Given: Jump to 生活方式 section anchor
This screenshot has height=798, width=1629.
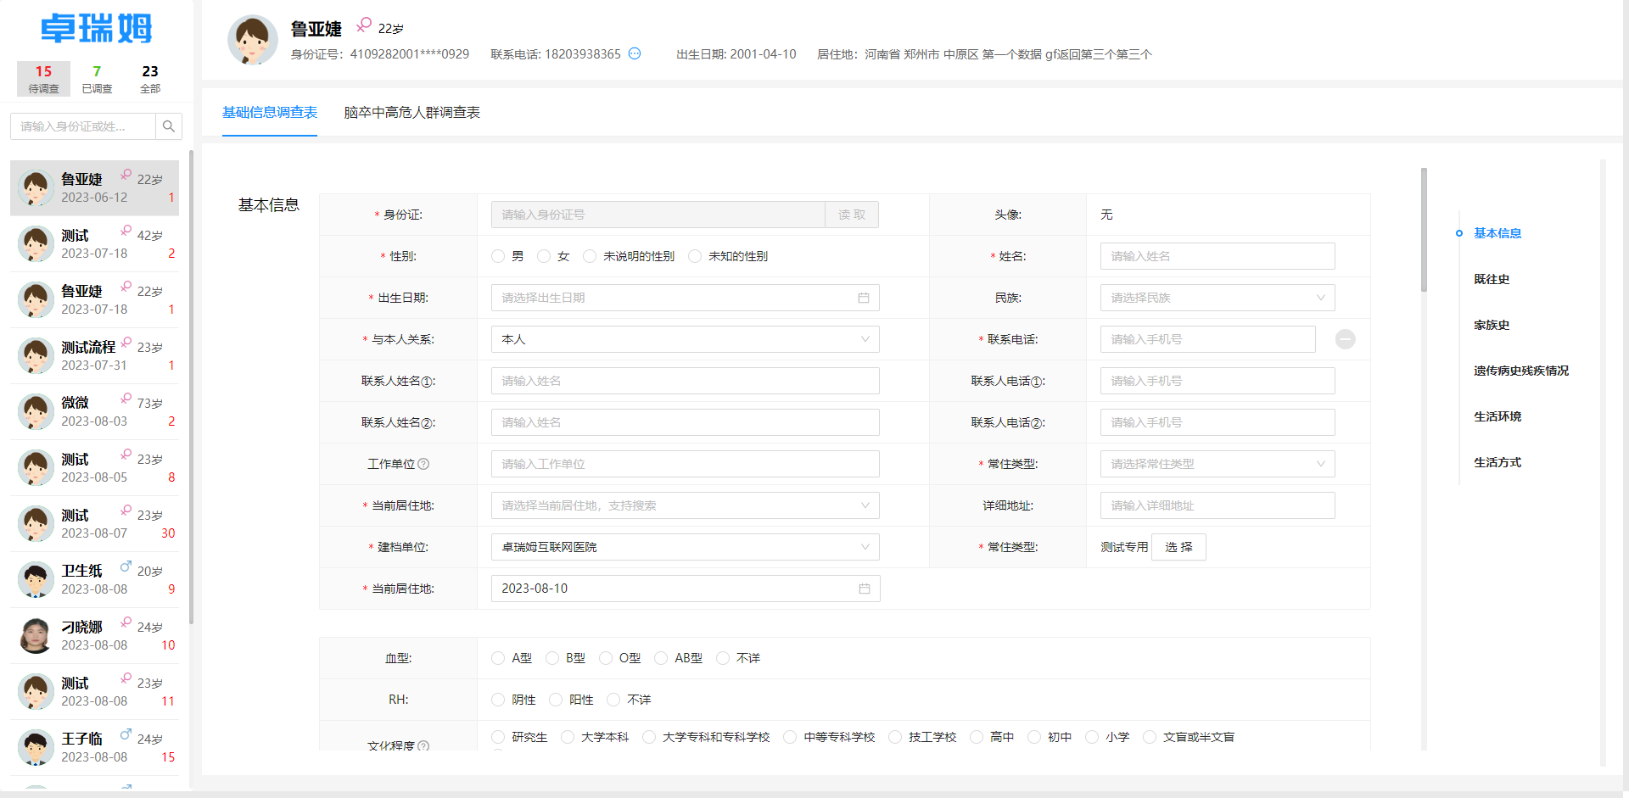Looking at the screenshot, I should (x=1497, y=462).
